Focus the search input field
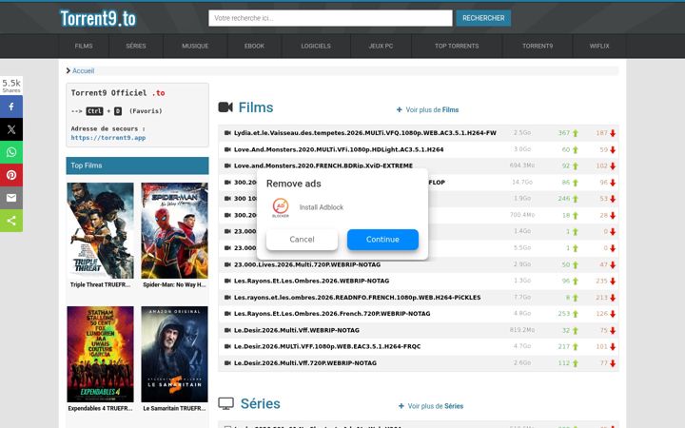This screenshot has height=428, width=685. point(330,18)
